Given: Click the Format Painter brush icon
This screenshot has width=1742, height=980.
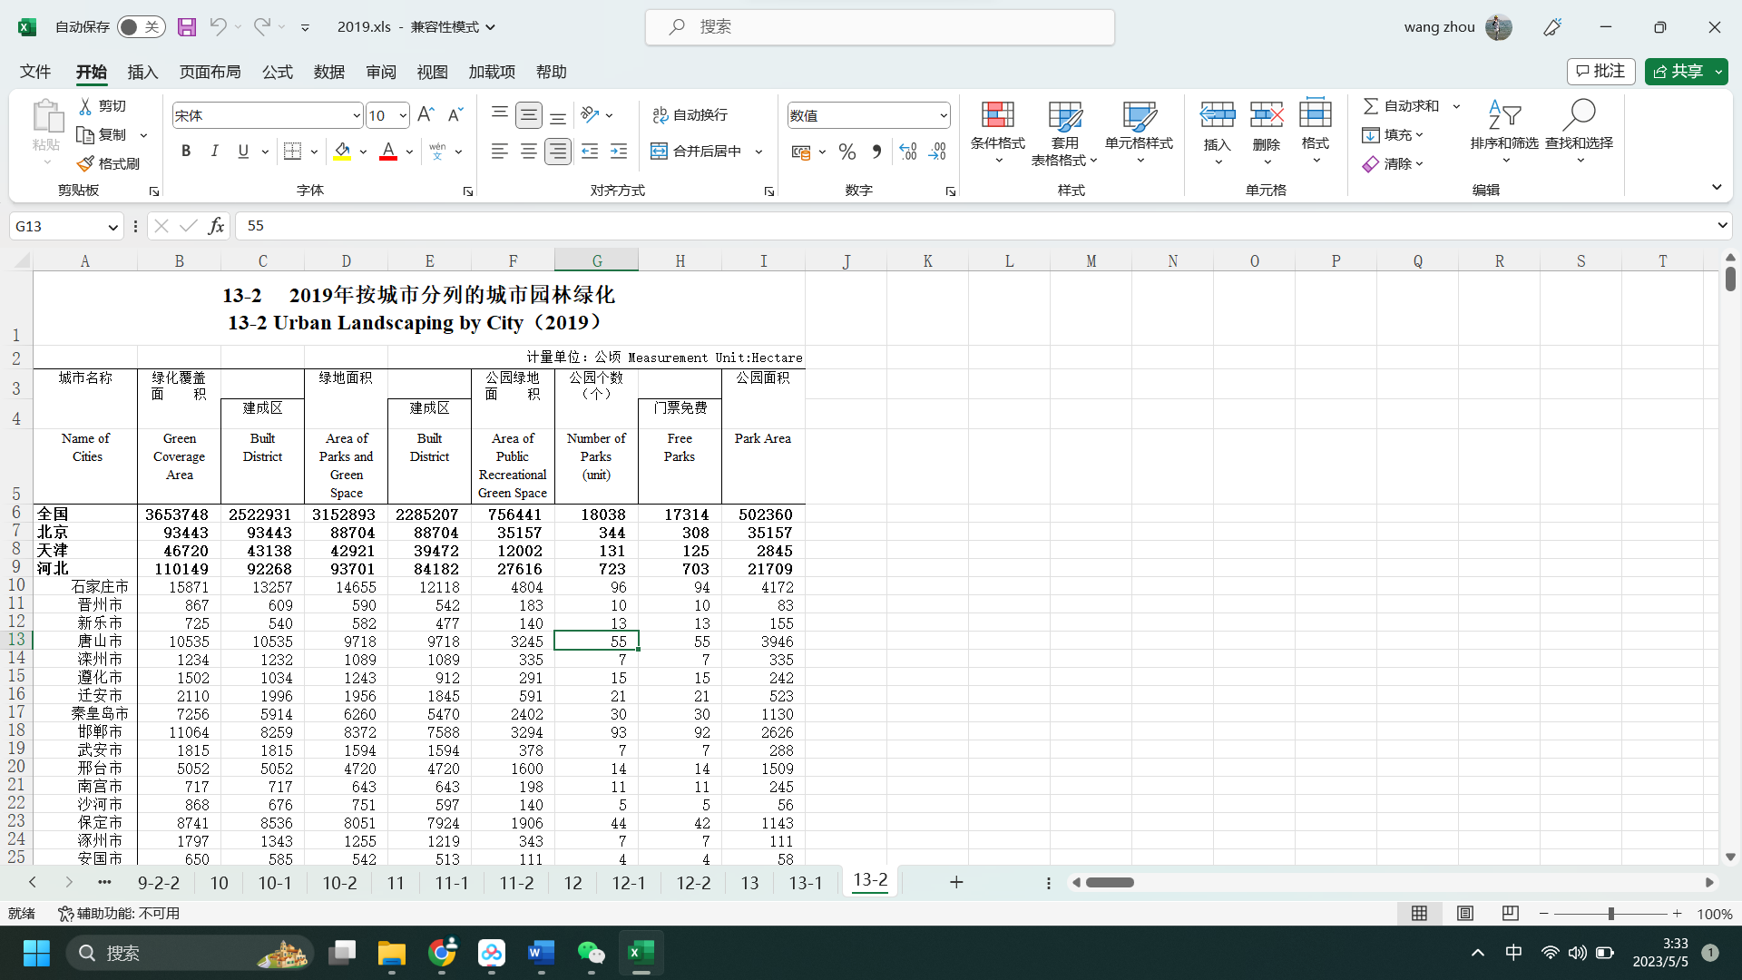Looking at the screenshot, I should pyautogui.click(x=85, y=163).
